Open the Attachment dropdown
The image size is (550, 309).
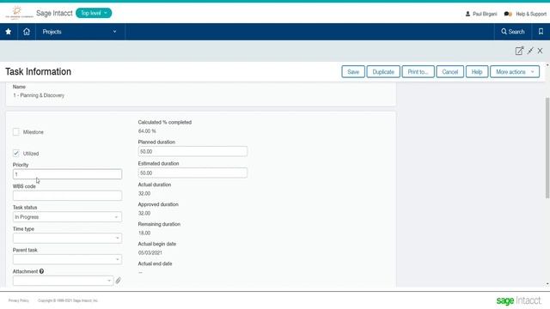63,281
